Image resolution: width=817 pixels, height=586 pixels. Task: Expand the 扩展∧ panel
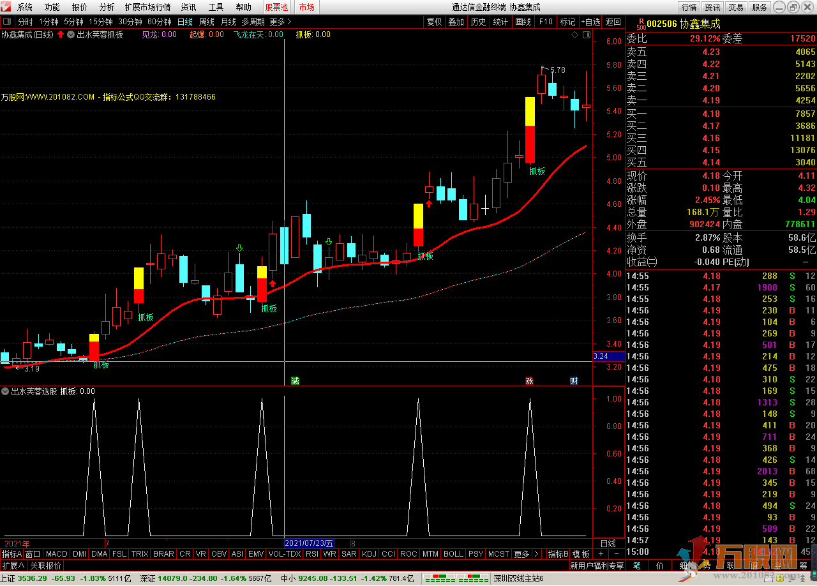(x=13, y=566)
